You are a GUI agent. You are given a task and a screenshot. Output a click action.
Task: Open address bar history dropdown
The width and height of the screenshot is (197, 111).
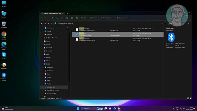(x=162, y=23)
